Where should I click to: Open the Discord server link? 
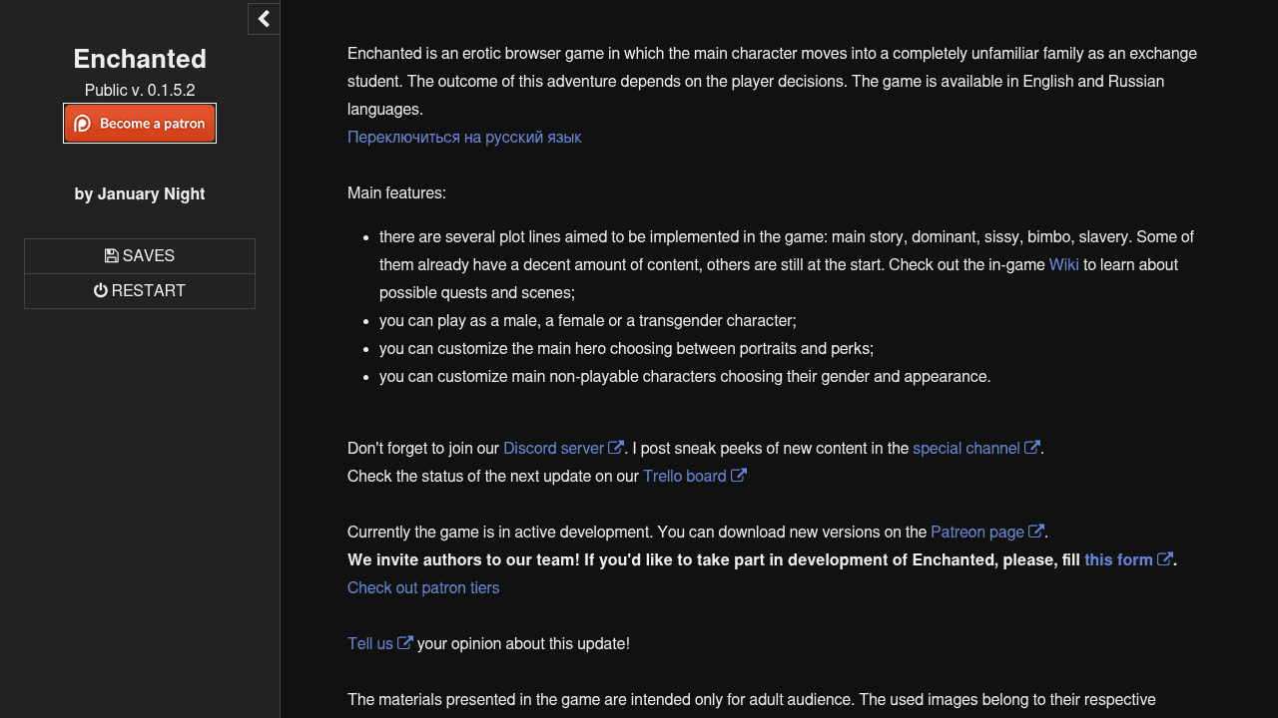553,449
